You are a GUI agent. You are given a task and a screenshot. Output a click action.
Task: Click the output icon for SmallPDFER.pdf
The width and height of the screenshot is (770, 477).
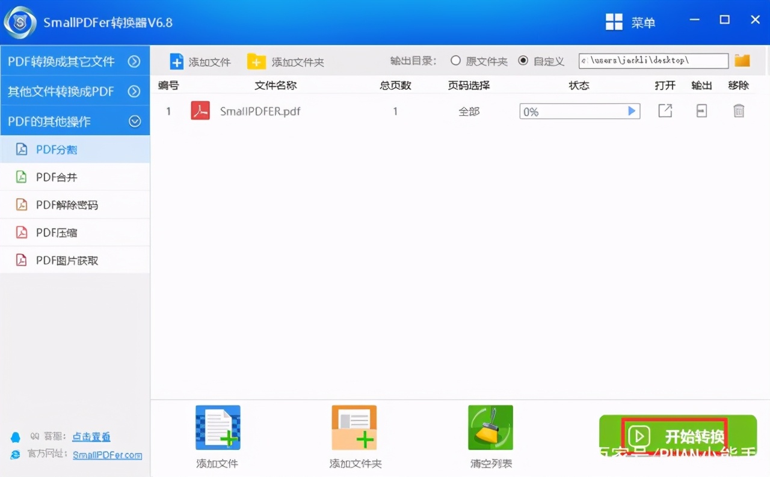pyautogui.click(x=701, y=111)
